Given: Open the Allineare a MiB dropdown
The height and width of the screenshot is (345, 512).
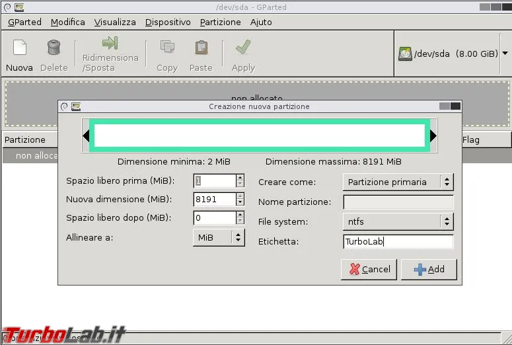Looking at the screenshot, I should tap(219, 237).
